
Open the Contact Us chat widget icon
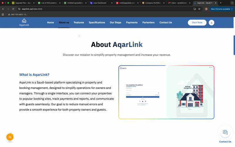pos(225,132)
